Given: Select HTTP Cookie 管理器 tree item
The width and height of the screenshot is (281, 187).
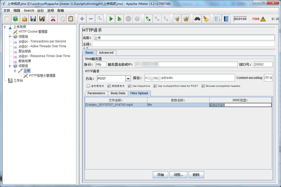Looking at the screenshot, I should coord(33,32).
